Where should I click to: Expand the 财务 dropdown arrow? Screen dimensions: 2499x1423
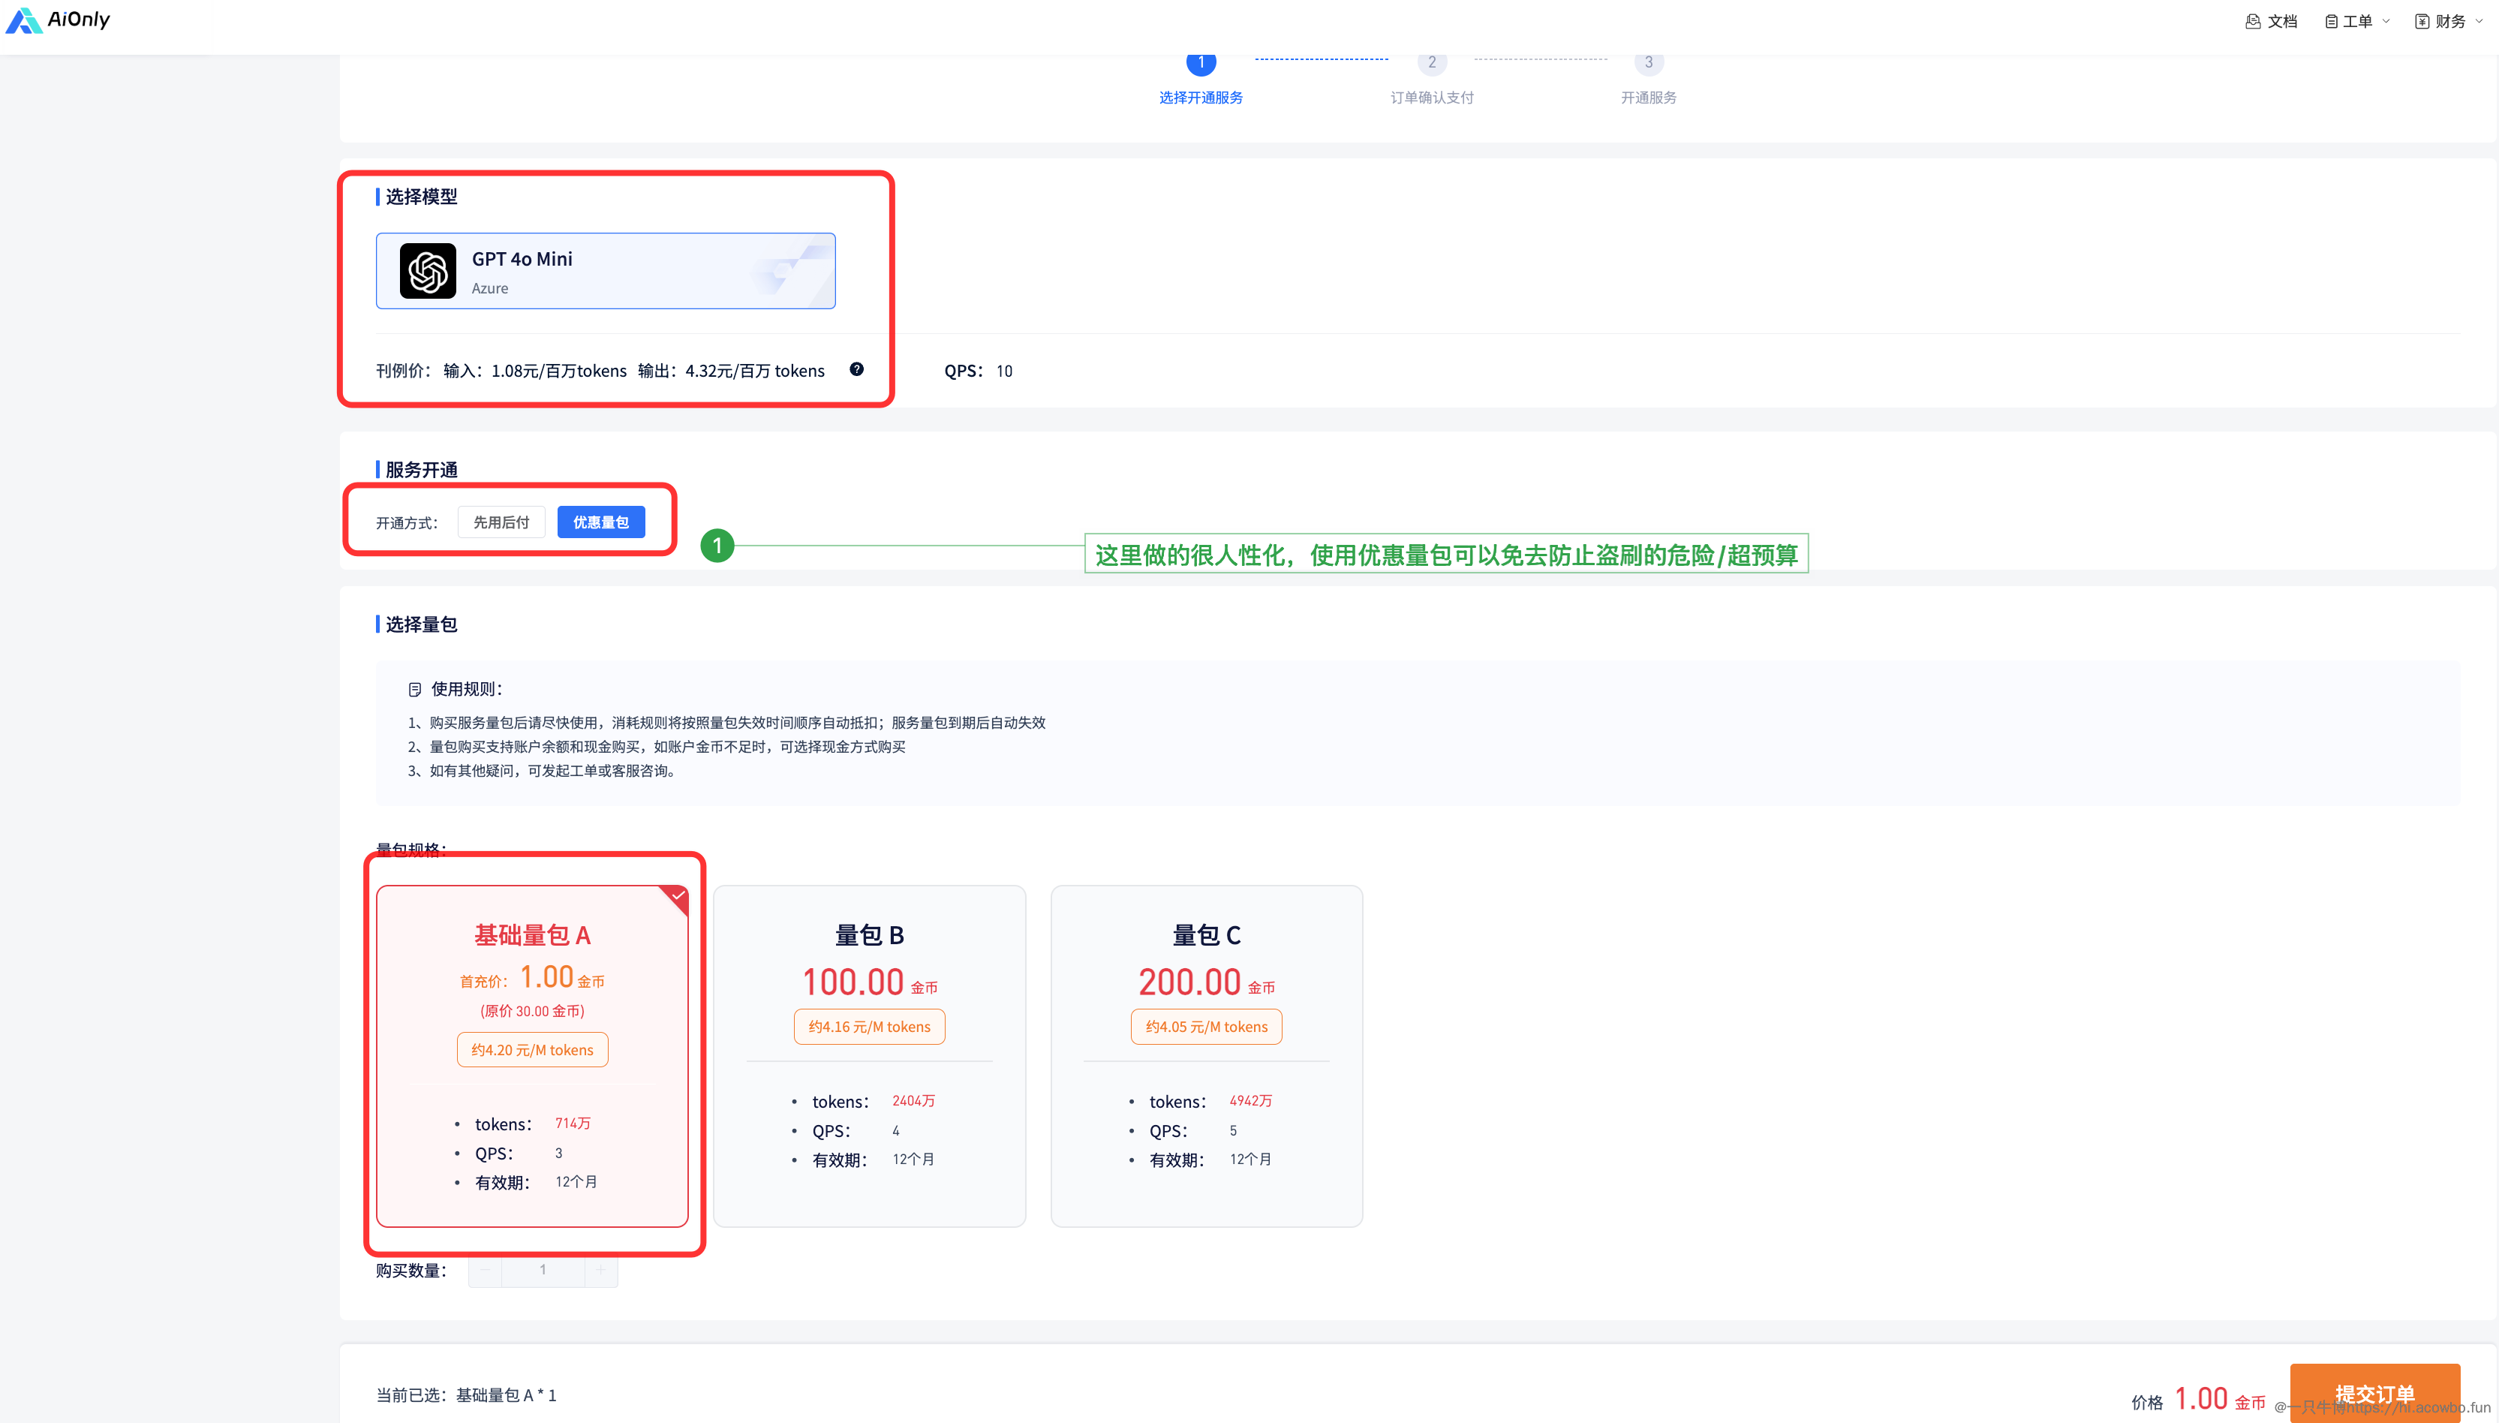(2479, 20)
